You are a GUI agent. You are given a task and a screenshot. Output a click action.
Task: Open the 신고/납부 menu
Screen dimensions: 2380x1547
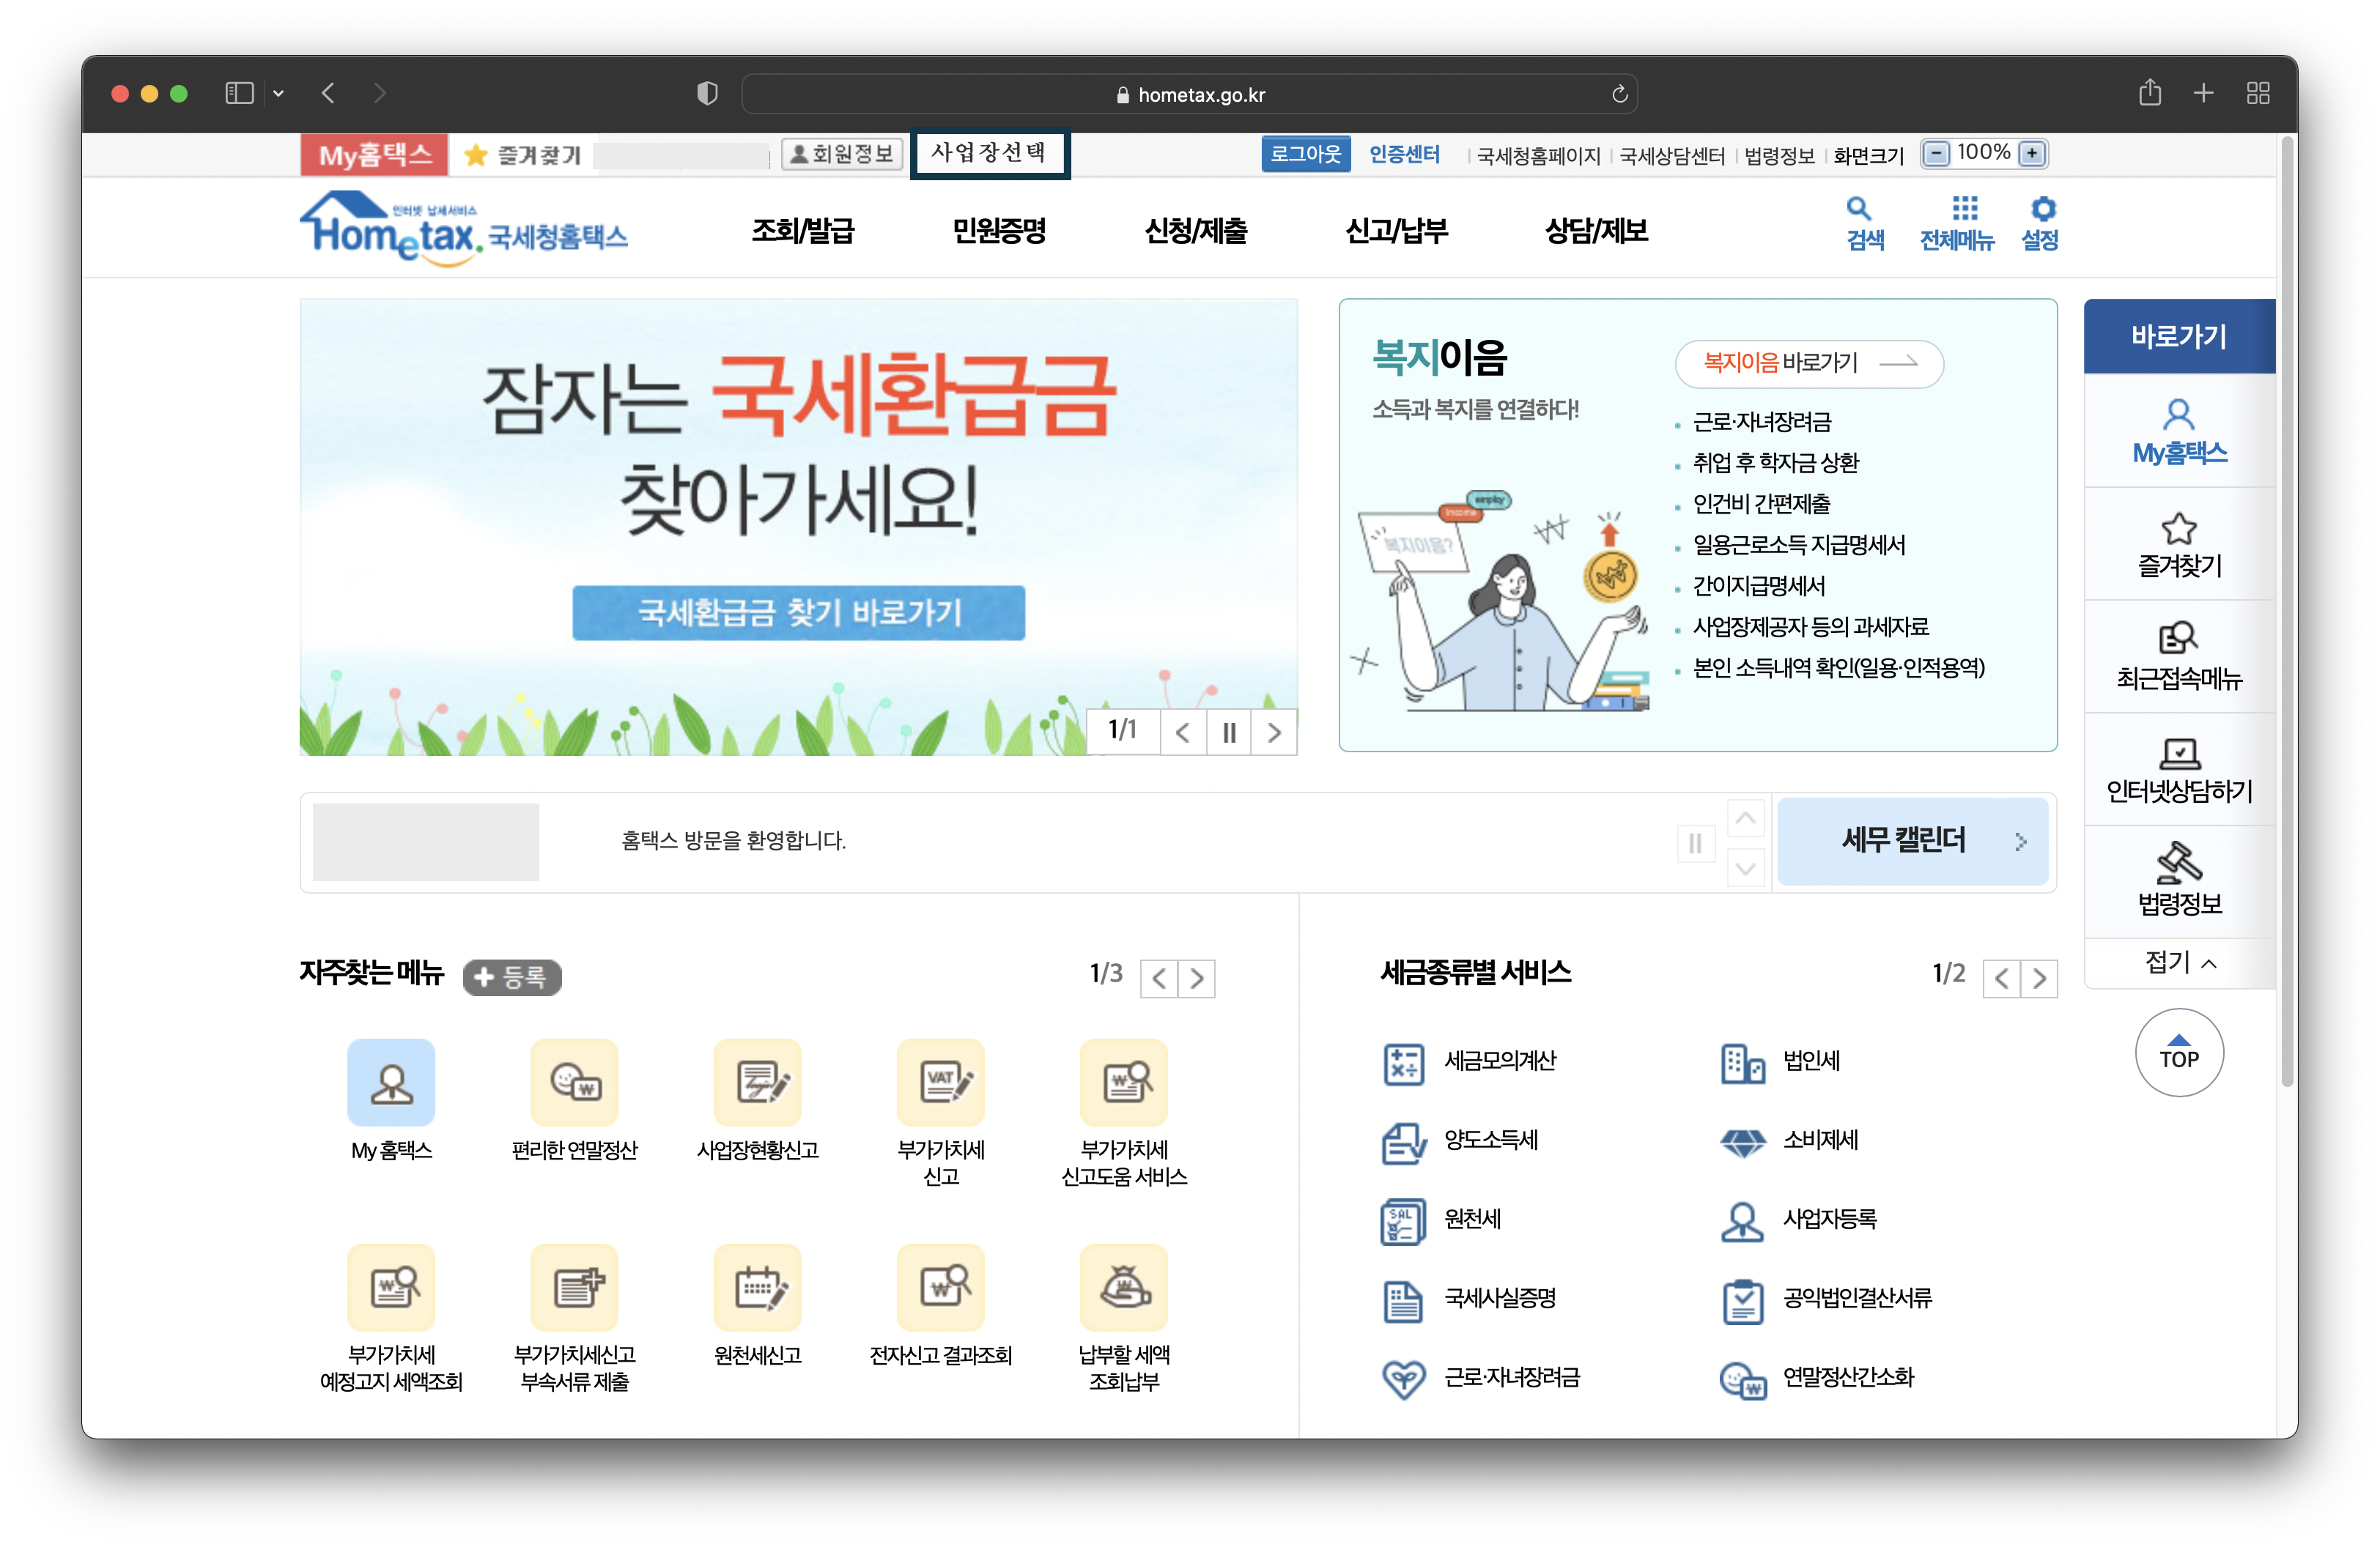click(x=1396, y=230)
